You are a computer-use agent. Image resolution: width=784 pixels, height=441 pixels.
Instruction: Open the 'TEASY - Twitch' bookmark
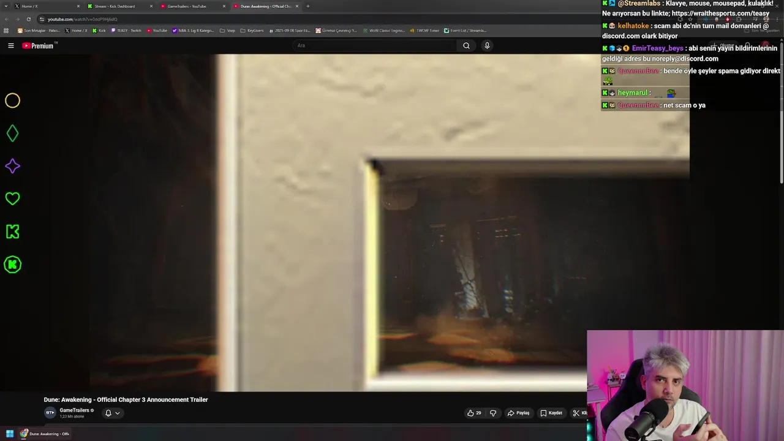pos(126,30)
